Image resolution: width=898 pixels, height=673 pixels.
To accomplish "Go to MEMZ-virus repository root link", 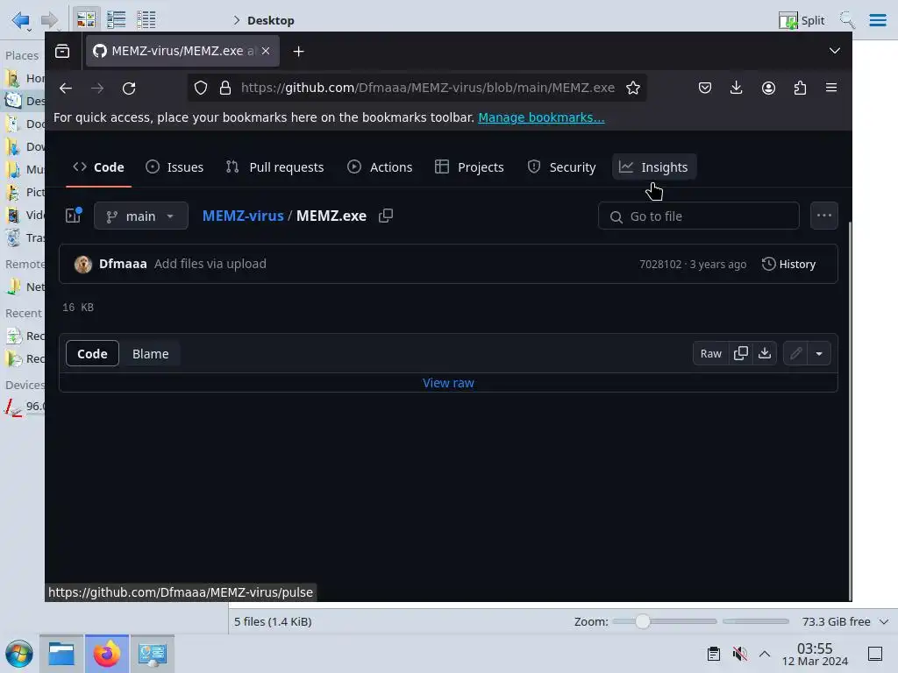I will 243,216.
